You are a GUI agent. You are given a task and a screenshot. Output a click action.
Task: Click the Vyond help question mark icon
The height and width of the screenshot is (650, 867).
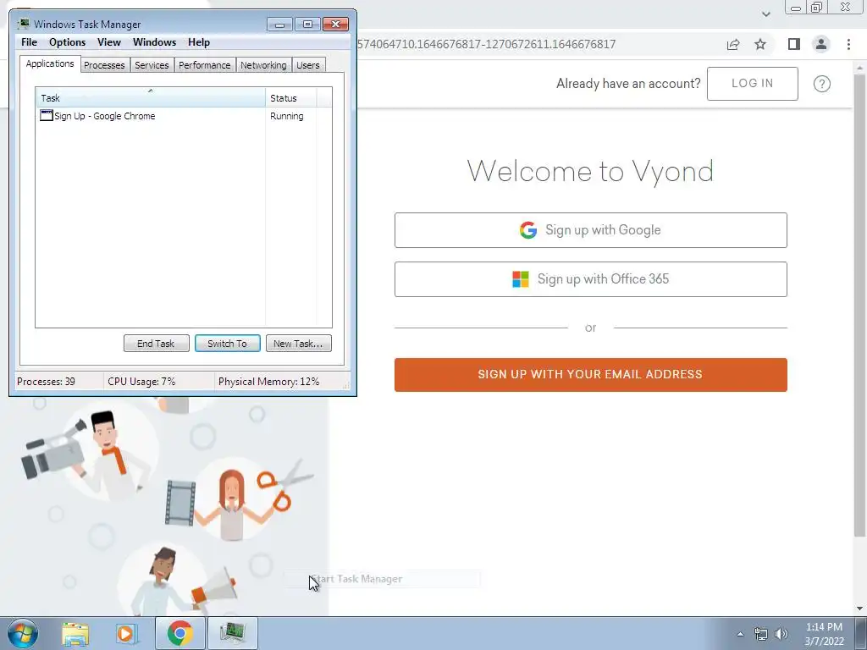point(821,84)
